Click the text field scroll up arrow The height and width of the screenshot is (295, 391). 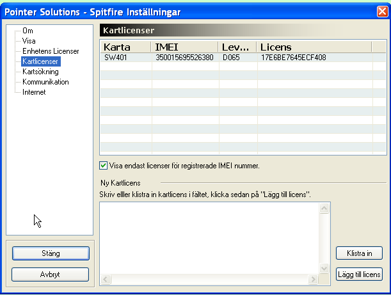click(324, 208)
